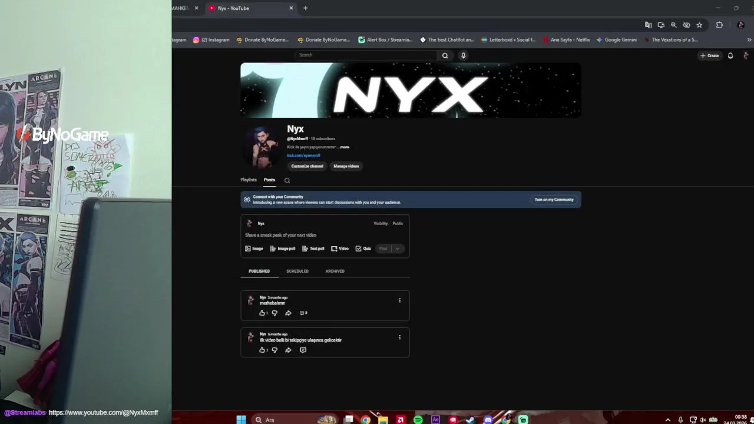Open comments on the 'ilk video belli' post
This screenshot has height=424, width=754.
click(303, 350)
